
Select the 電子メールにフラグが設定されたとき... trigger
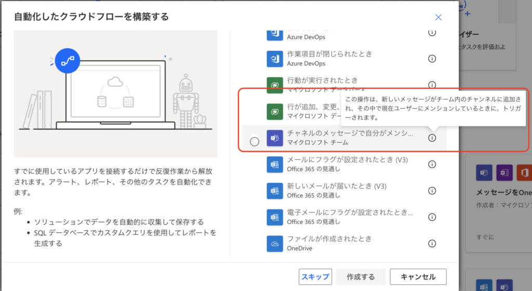[350, 212]
